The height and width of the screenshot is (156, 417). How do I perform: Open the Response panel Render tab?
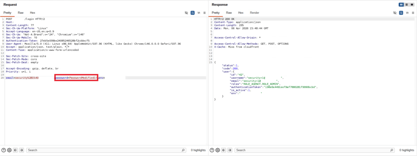click(255, 13)
